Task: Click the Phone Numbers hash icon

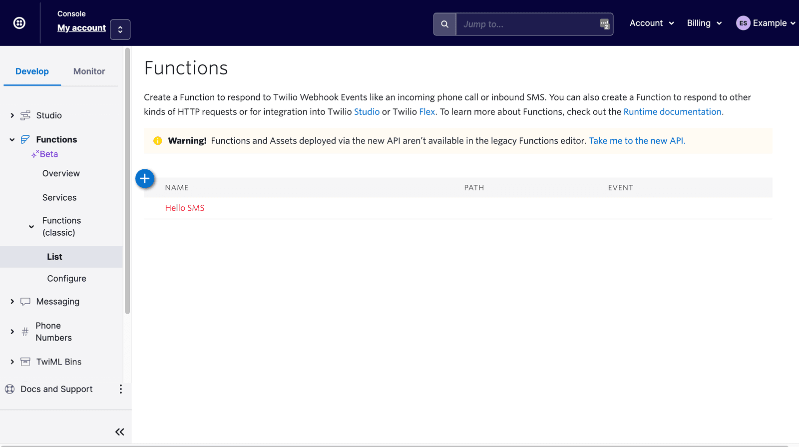Action: click(x=25, y=332)
